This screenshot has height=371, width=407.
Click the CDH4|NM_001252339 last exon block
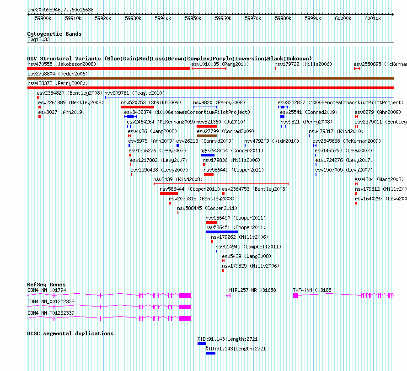(x=185, y=318)
